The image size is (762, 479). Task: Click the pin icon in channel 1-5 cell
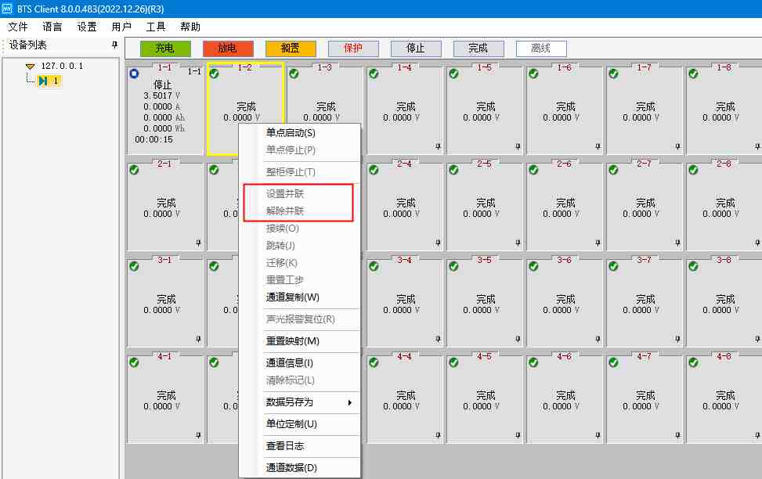(x=518, y=146)
